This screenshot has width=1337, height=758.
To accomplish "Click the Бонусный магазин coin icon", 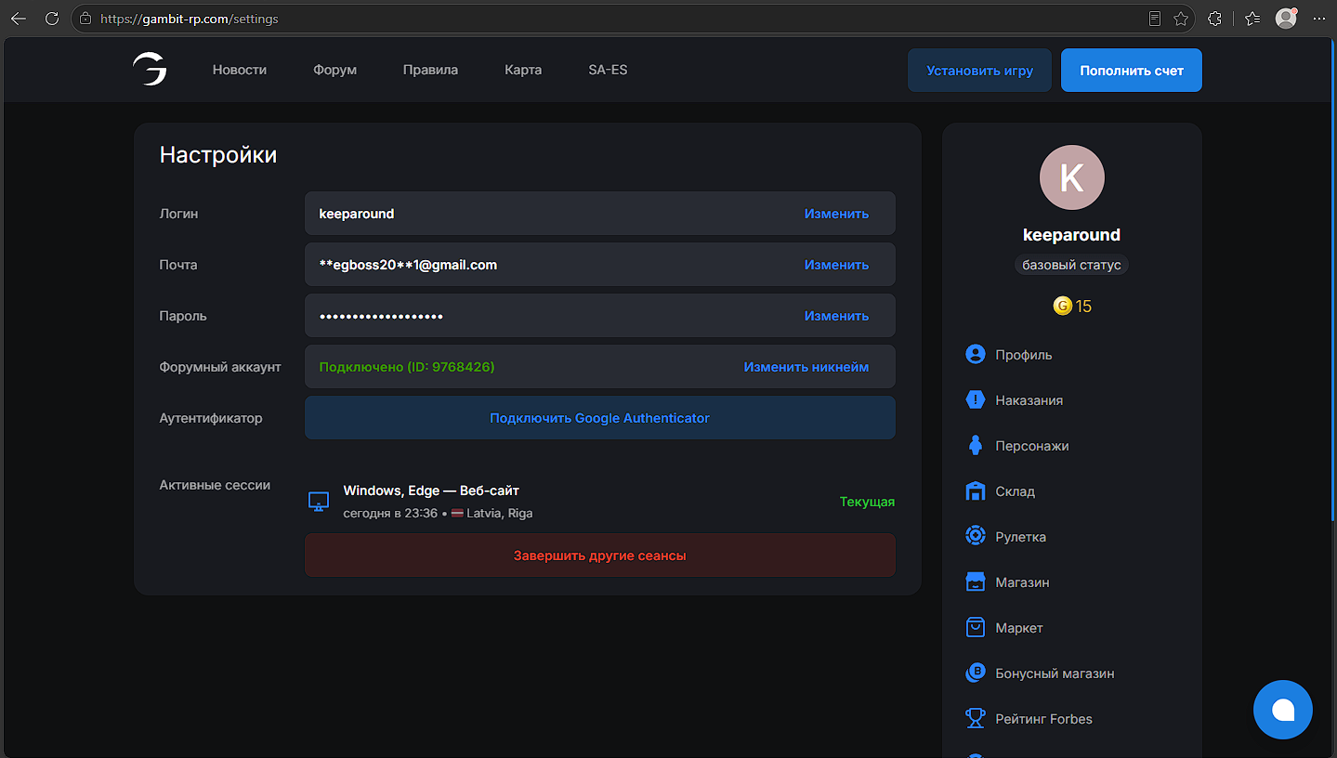I will 975,673.
